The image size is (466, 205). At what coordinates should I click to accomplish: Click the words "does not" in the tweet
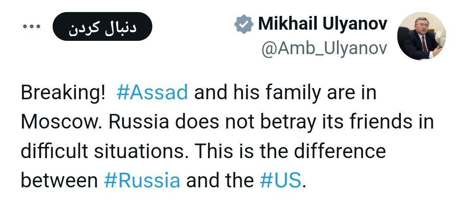[215, 122]
